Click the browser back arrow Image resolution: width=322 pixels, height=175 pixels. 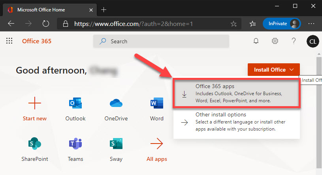tap(11, 24)
